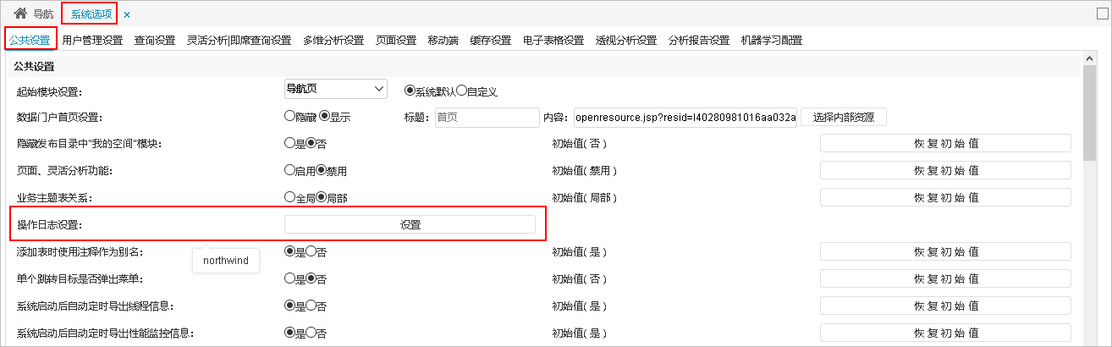Select 局部 for 业务主题表关系
Viewport: 1112px width, 347px height.
[322, 197]
